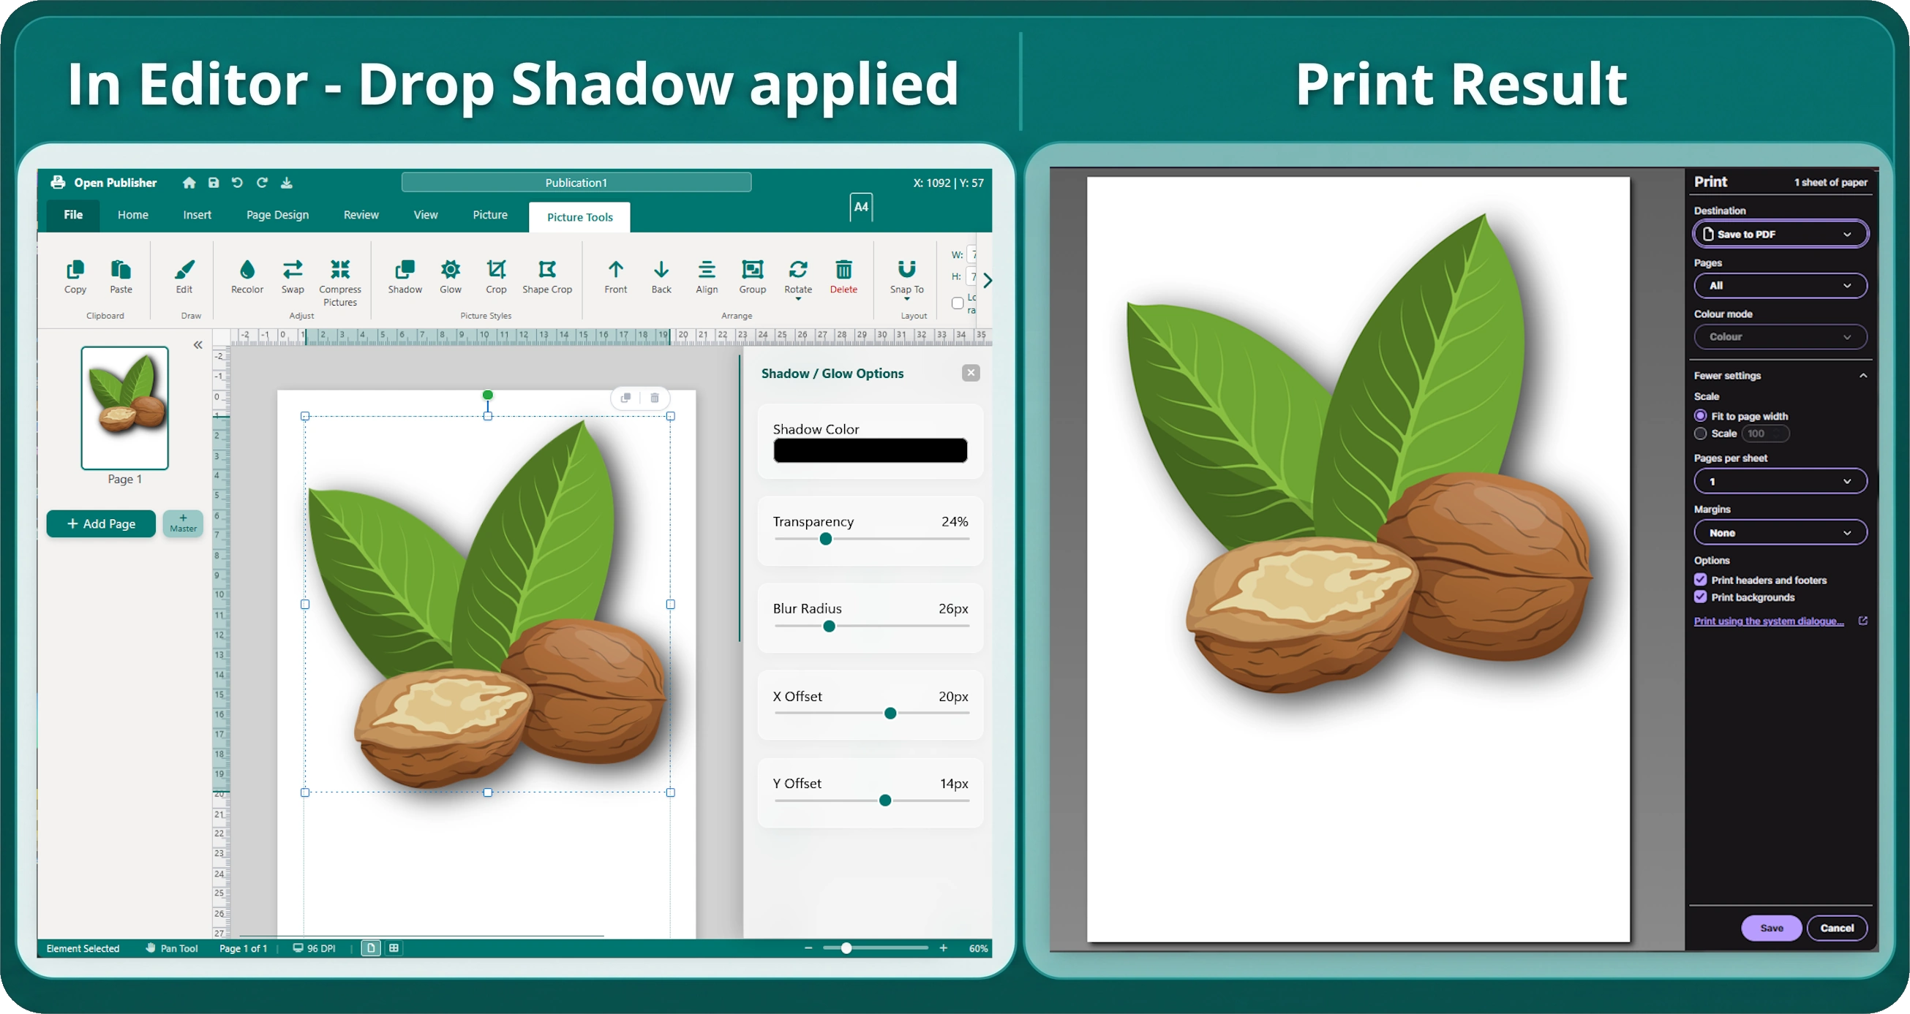1910x1014 pixels.
Task: Toggle Print backgrounds checkbox
Action: coord(1700,597)
